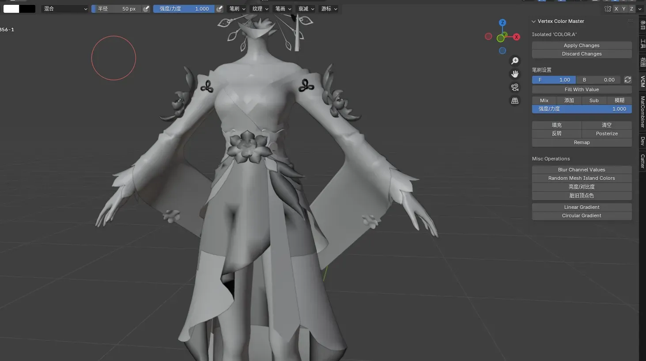Enable pen pressure for strength (强度/力度)

219,9
